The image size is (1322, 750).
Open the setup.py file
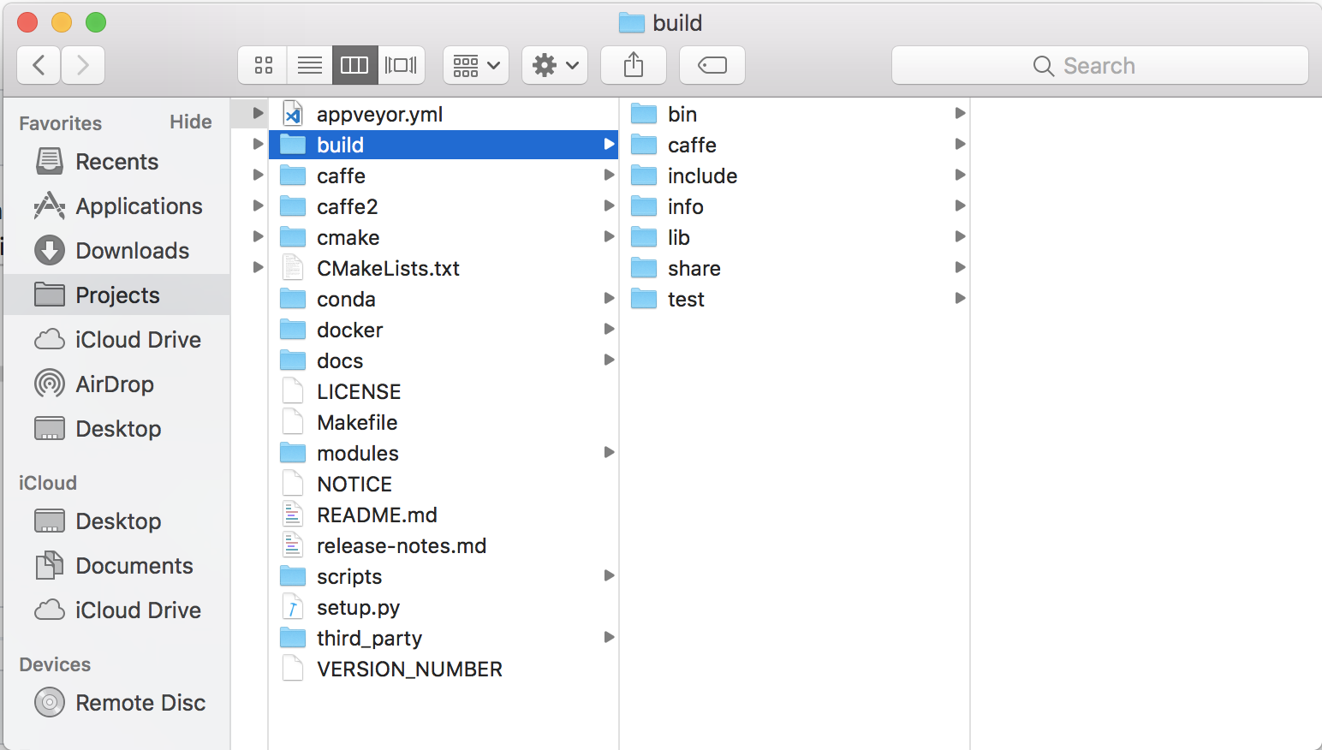tap(359, 607)
